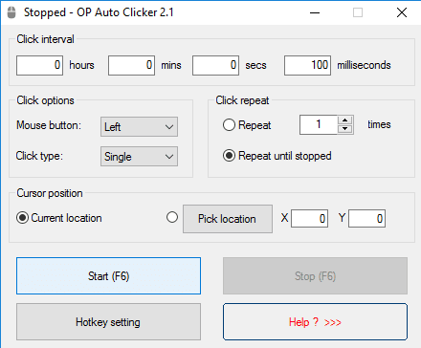Click the 'Cursor position' group label
The height and width of the screenshot is (348, 421).
coord(50,193)
